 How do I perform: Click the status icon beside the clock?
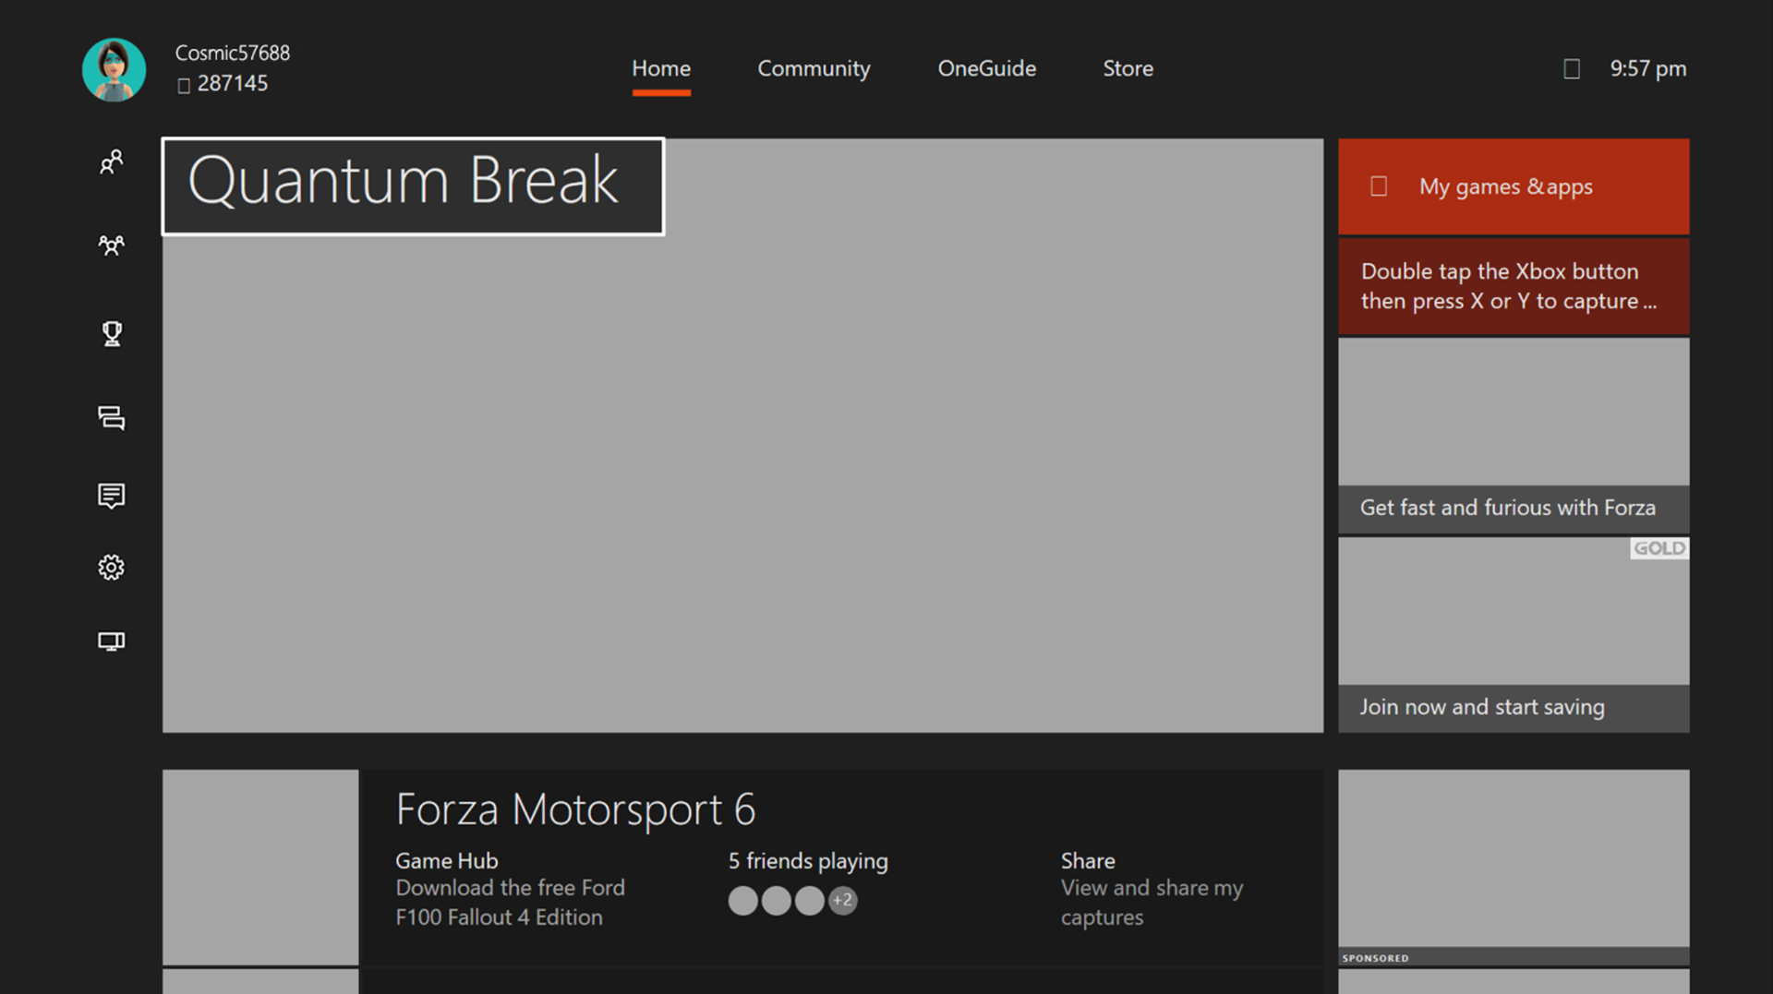click(1572, 69)
